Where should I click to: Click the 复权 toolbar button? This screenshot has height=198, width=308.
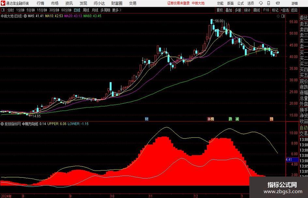[220, 10]
